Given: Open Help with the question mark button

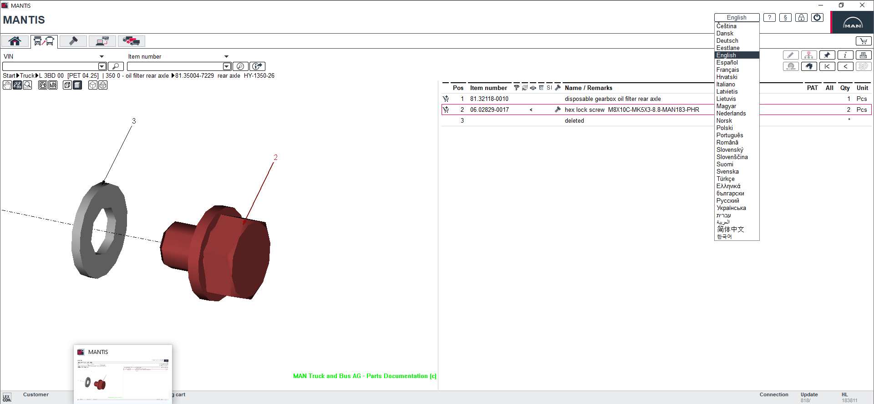Looking at the screenshot, I should pyautogui.click(x=769, y=18).
